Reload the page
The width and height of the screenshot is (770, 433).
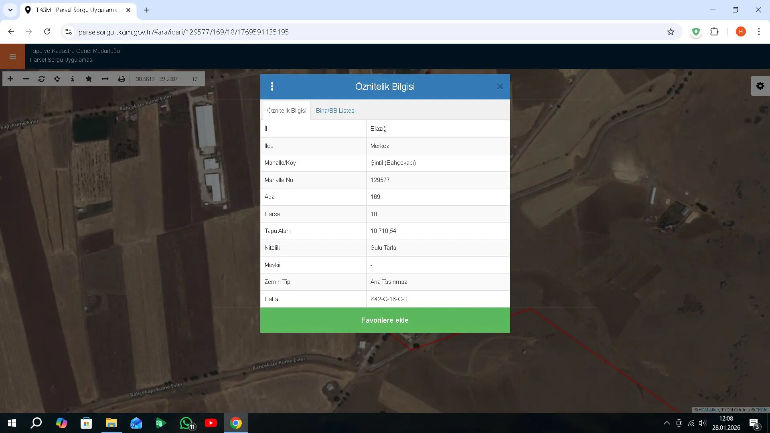tap(47, 32)
